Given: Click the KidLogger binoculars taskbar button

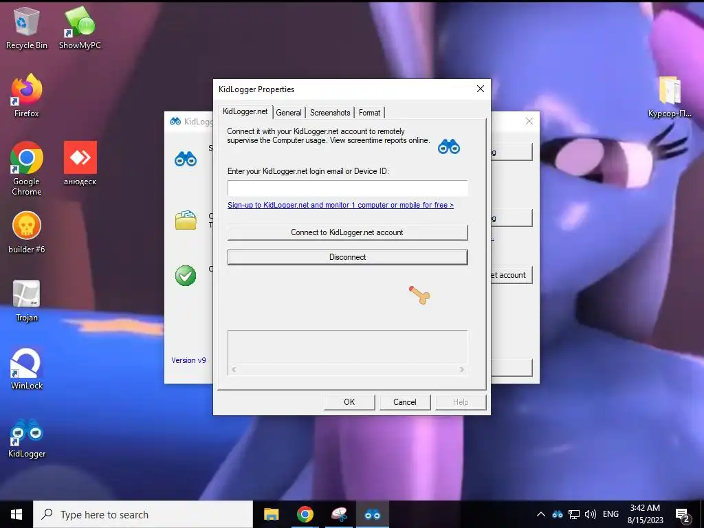Looking at the screenshot, I should pos(372,514).
